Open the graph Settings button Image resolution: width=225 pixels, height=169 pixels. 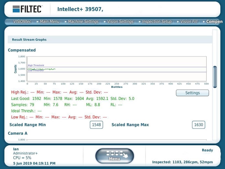(x=192, y=93)
